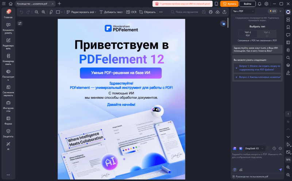Expand the DeepSeek-V3 model dropdown
292x181 pixels.
pyautogui.click(x=254, y=149)
